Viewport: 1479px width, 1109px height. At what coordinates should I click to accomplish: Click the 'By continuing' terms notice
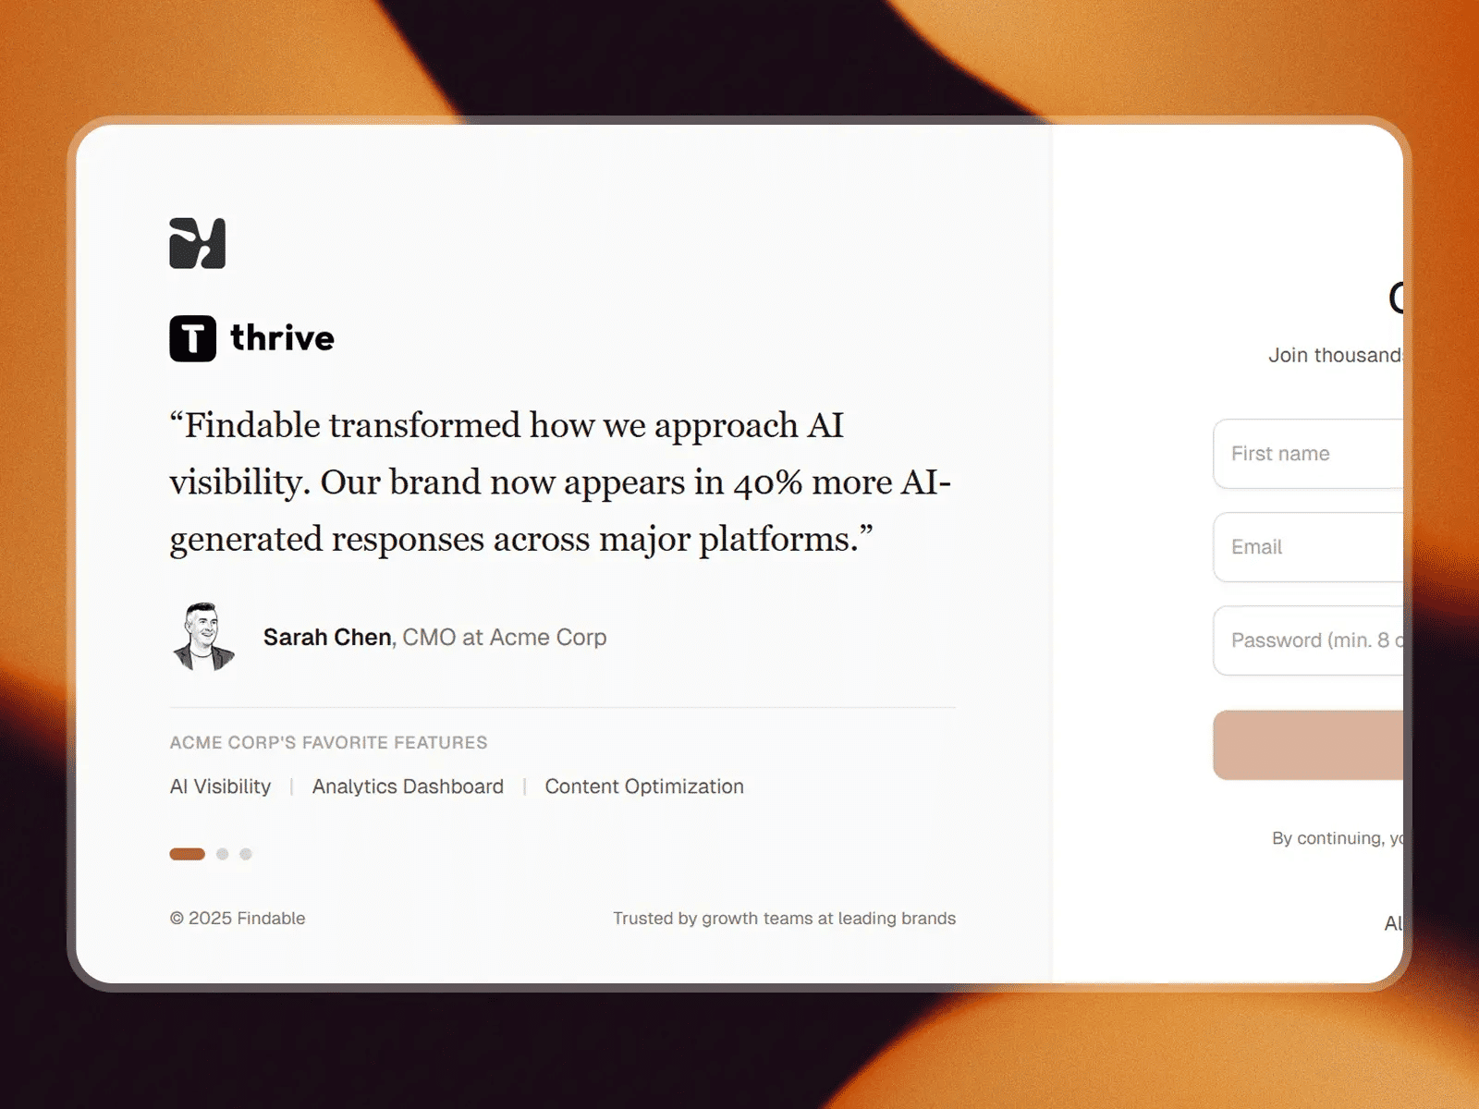[x=1338, y=838]
